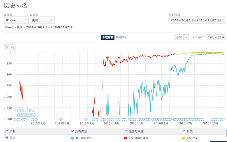This screenshot has height=142, width=227.
Task: Click the event marker near 2015年1月
Action: [x=33, y=119]
